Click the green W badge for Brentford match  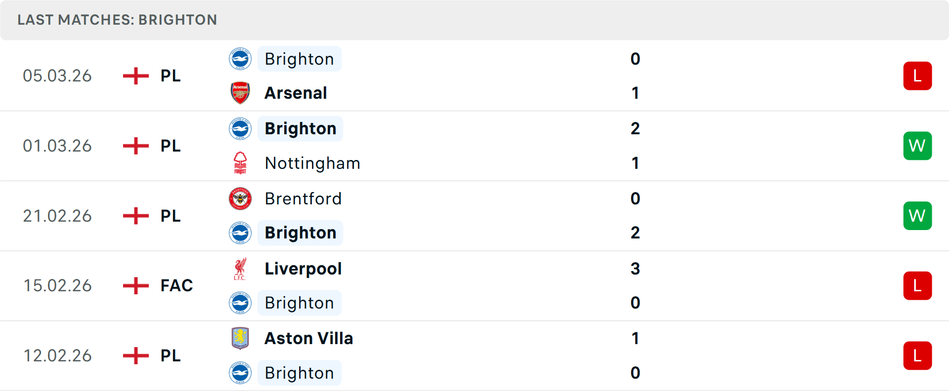click(917, 216)
